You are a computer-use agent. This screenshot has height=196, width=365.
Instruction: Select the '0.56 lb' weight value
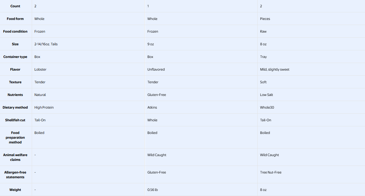tap(152, 190)
